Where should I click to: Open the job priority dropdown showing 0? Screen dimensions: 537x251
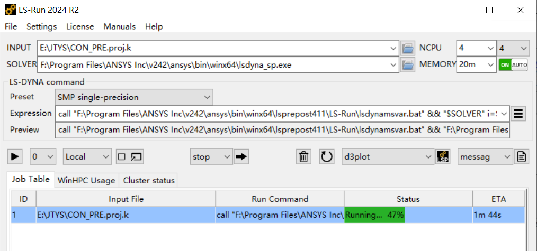[43, 157]
